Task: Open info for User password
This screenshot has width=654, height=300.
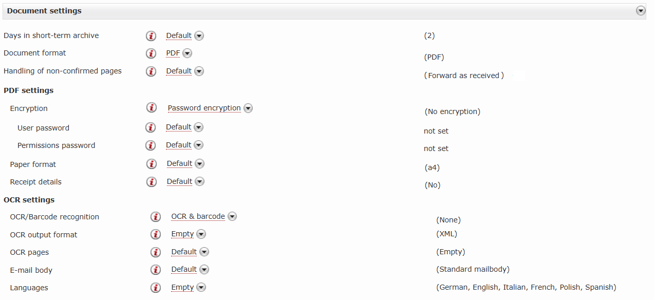Action: [x=151, y=127]
